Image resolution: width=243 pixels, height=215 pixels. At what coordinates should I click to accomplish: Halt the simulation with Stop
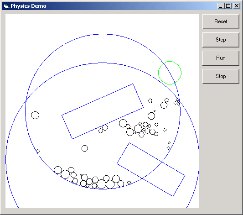click(221, 76)
